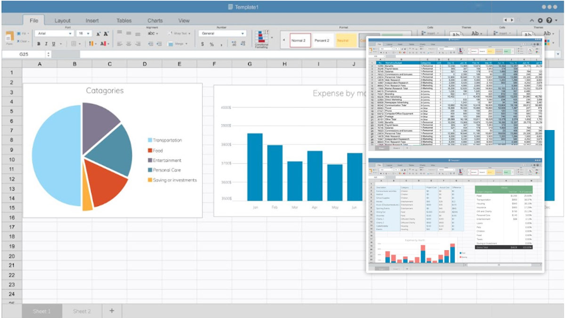Screen dimensions: 565x318
Task: Click the Paste clipboard icon
Action: coord(9,38)
